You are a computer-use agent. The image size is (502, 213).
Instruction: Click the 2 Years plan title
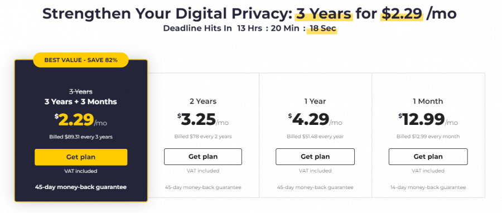coord(203,101)
